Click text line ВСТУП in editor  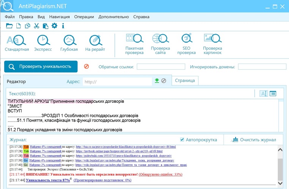15,111
